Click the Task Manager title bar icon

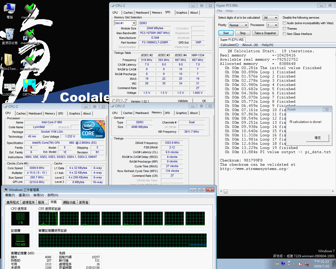pos(6,190)
